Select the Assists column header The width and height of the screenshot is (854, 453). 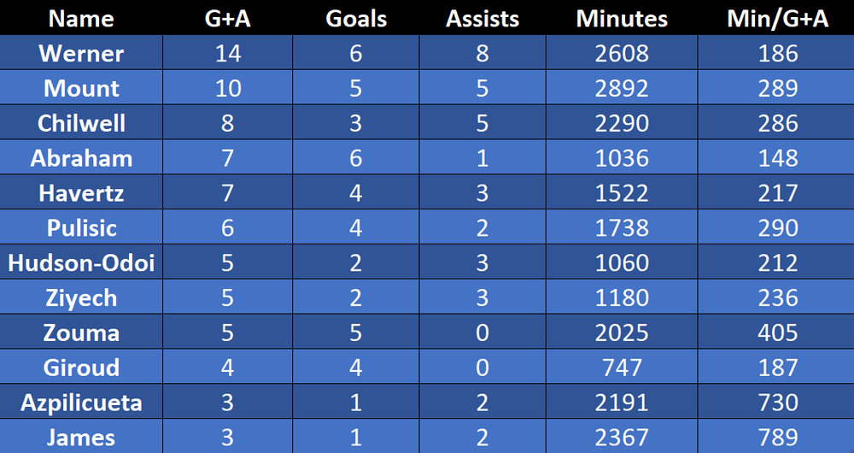point(483,19)
